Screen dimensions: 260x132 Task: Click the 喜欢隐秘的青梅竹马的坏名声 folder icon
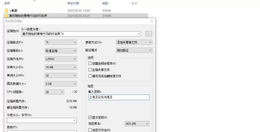(x=6, y=16)
